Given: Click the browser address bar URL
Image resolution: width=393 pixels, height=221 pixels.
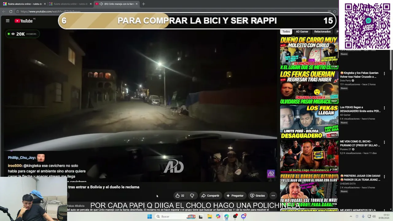Looking at the screenshot, I should point(51,12).
